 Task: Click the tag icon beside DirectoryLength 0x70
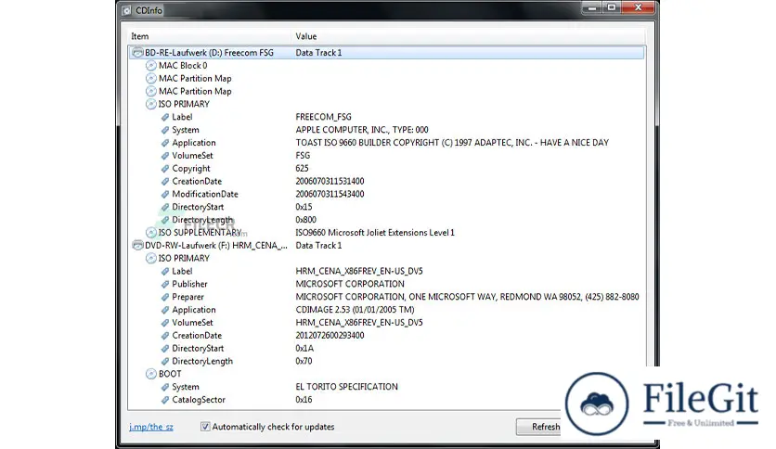[x=165, y=362]
